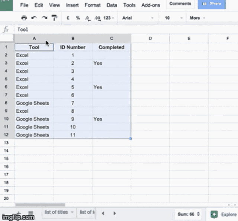Viewport: 238px width, 221px height.
Task: Open the 123 number format dropdown
Action: click(109, 18)
